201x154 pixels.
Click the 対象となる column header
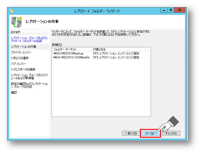[119, 49]
